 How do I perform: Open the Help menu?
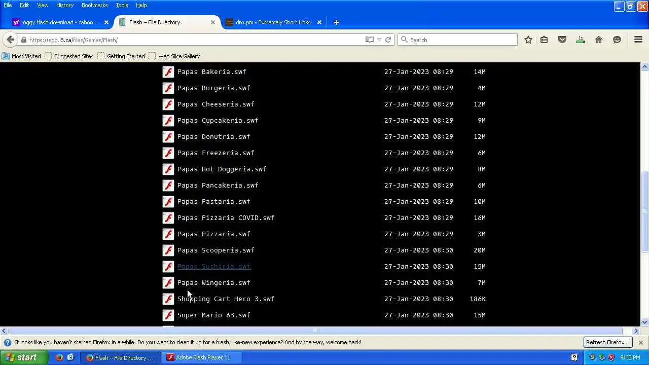(x=141, y=5)
